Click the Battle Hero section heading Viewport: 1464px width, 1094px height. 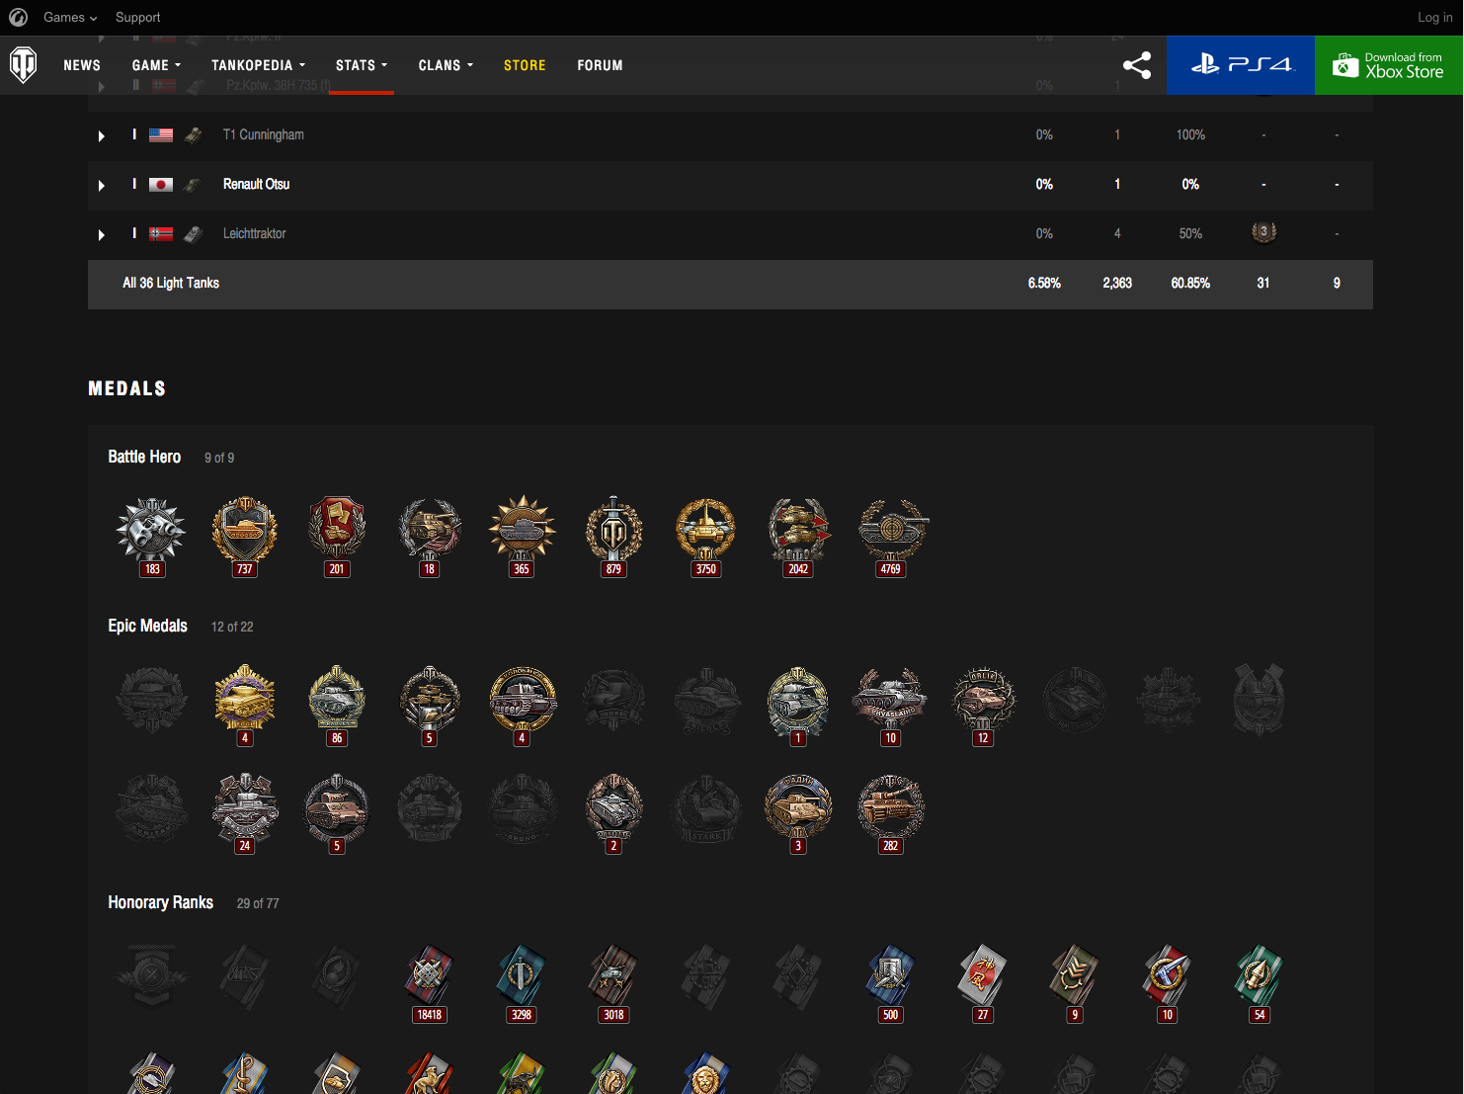coord(144,457)
